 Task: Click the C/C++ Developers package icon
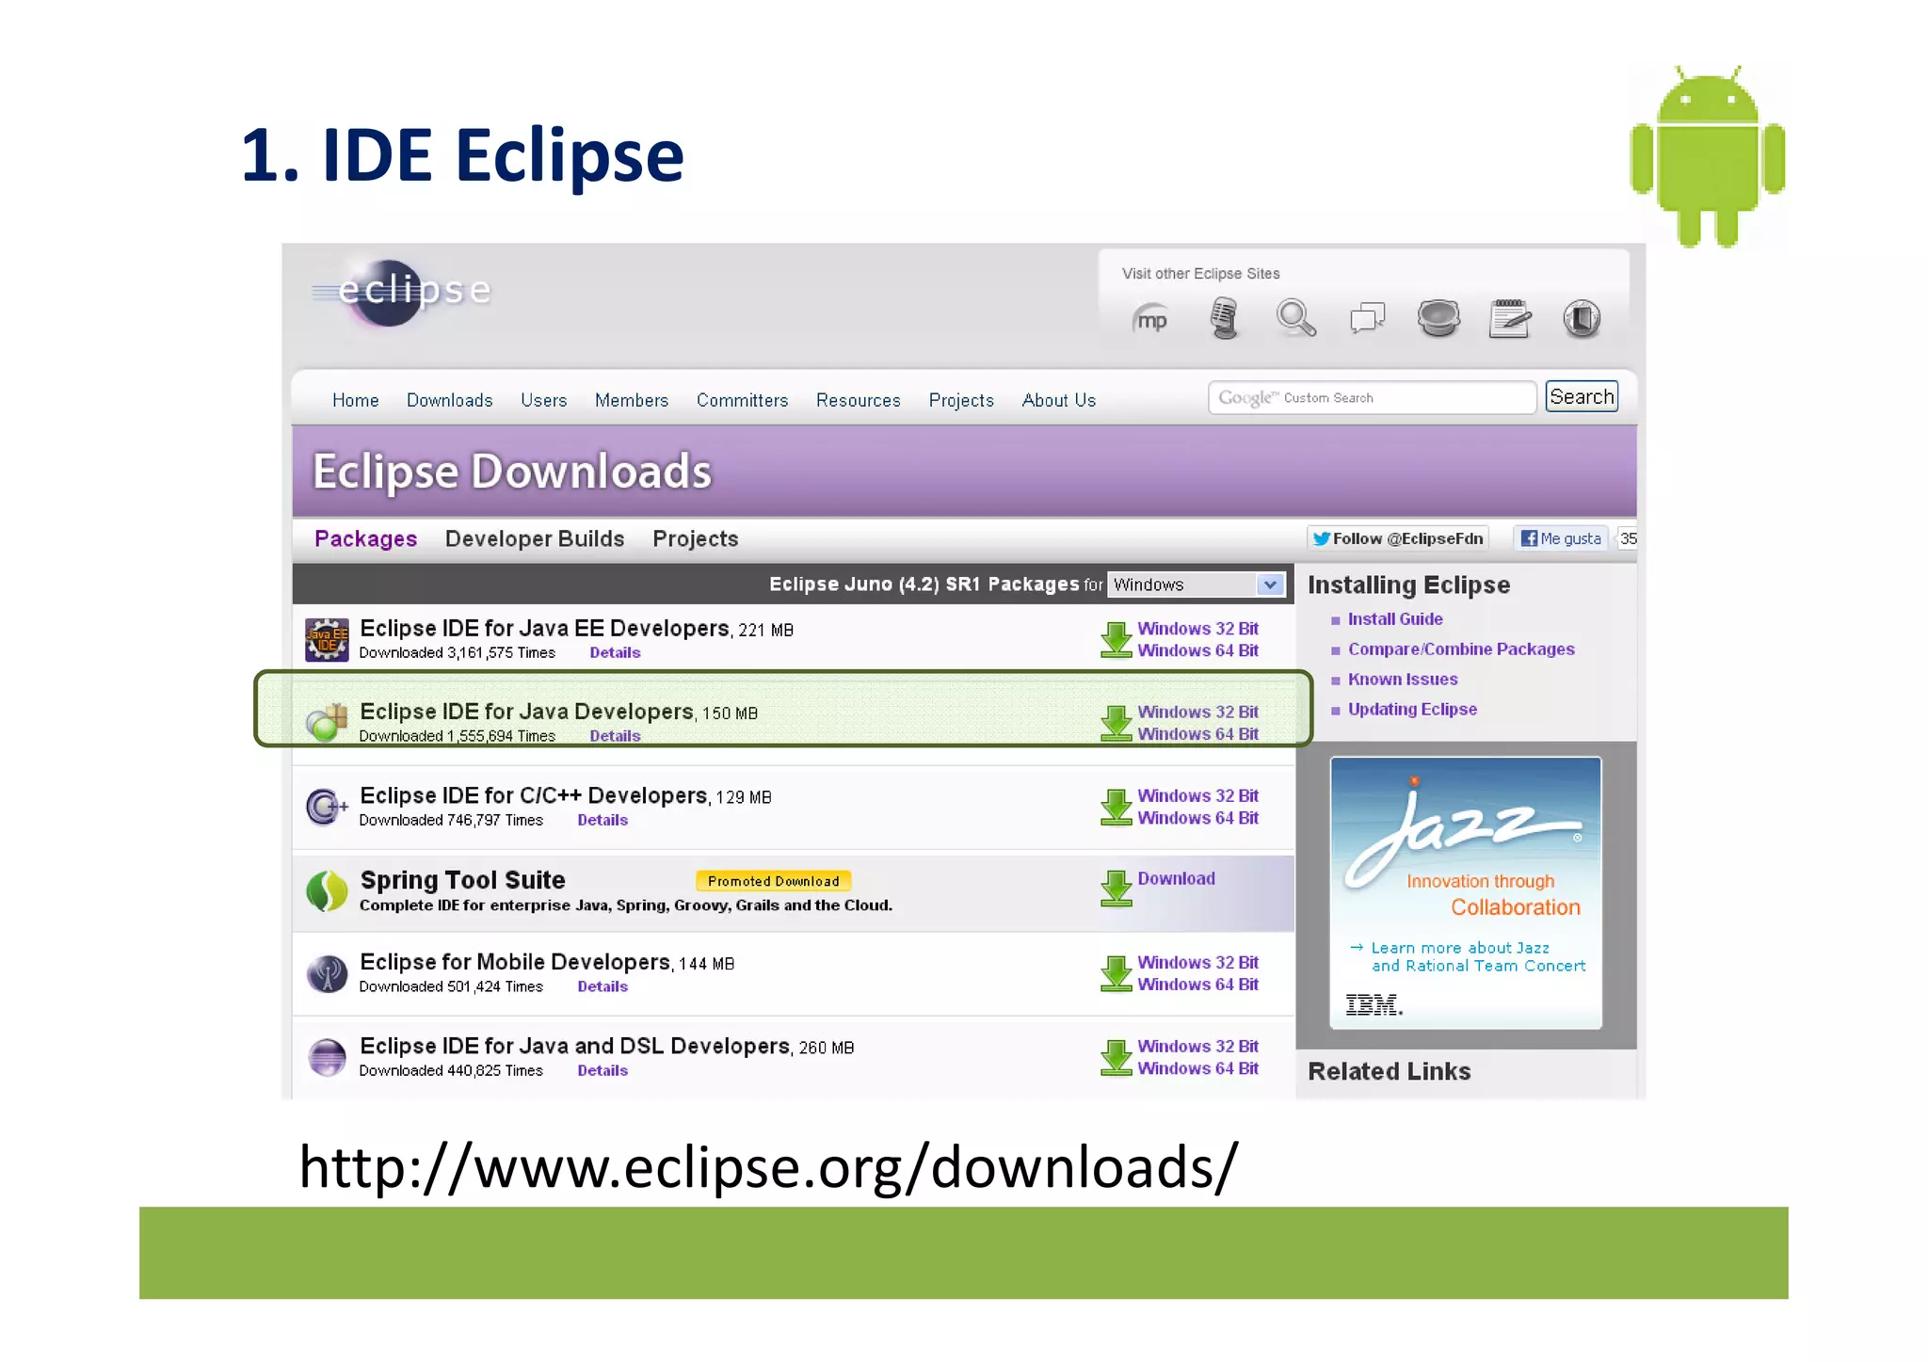click(x=327, y=807)
